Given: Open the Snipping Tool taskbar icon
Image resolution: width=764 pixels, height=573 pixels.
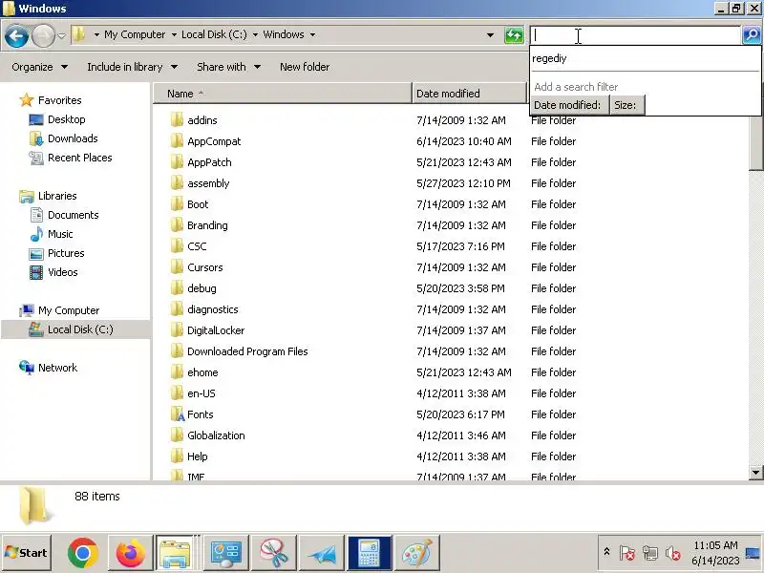Looking at the screenshot, I should click(273, 553).
